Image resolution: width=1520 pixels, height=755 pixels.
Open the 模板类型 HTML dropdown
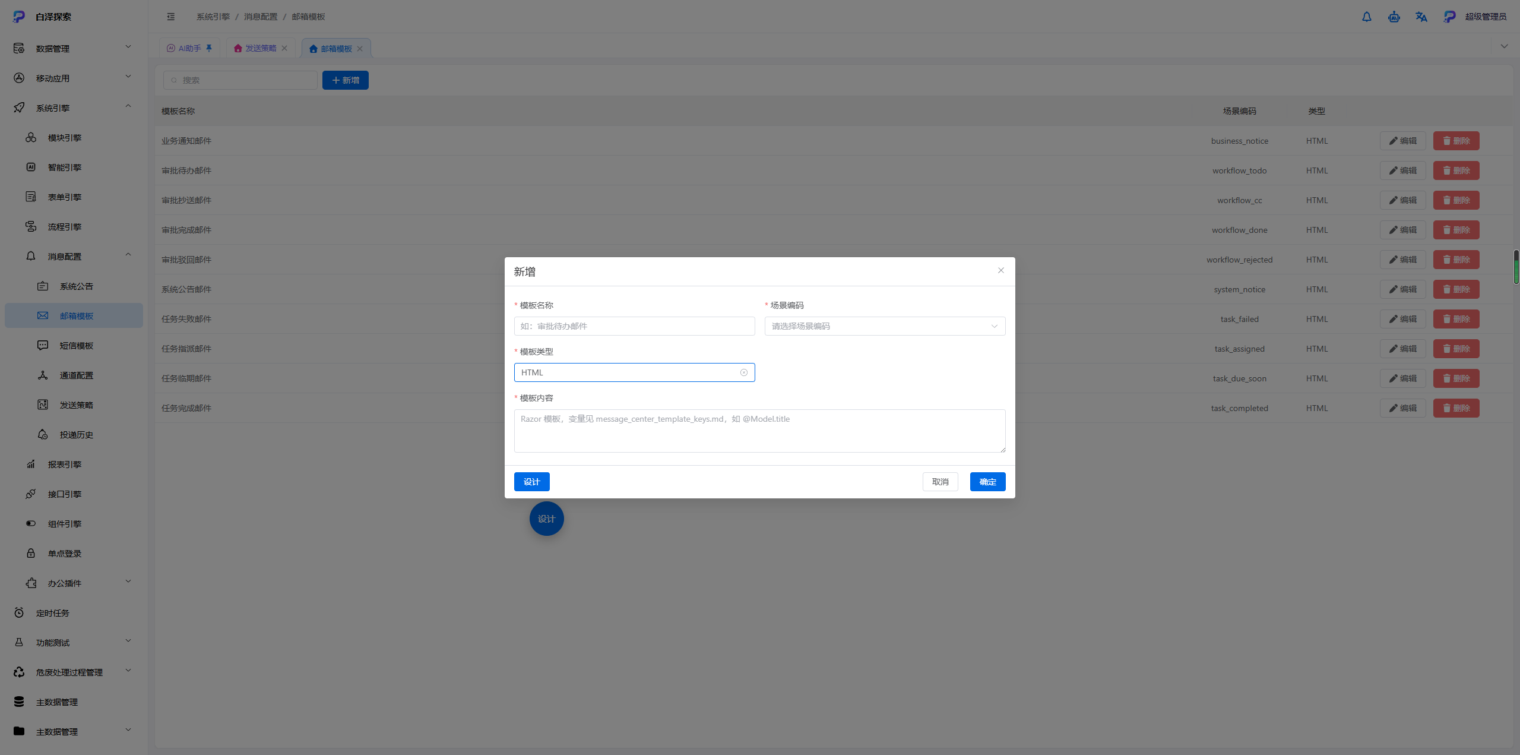(x=634, y=372)
